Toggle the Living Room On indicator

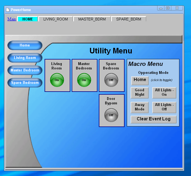coord(57,80)
